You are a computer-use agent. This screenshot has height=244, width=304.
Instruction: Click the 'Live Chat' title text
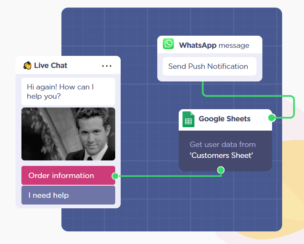pyautogui.click(x=50, y=66)
